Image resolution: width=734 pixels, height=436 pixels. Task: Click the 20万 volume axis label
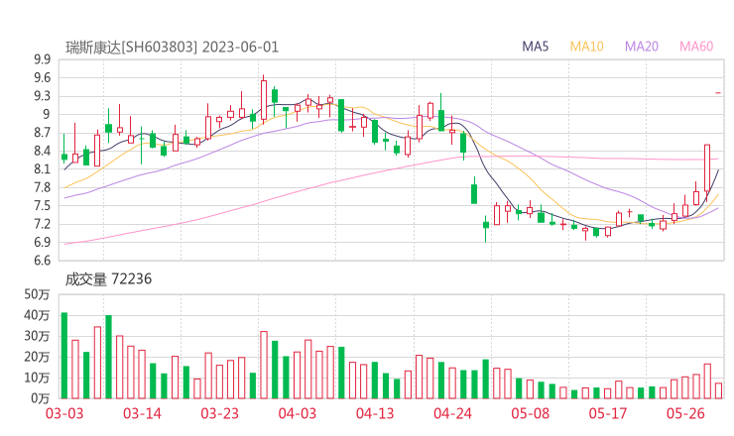pos(37,357)
